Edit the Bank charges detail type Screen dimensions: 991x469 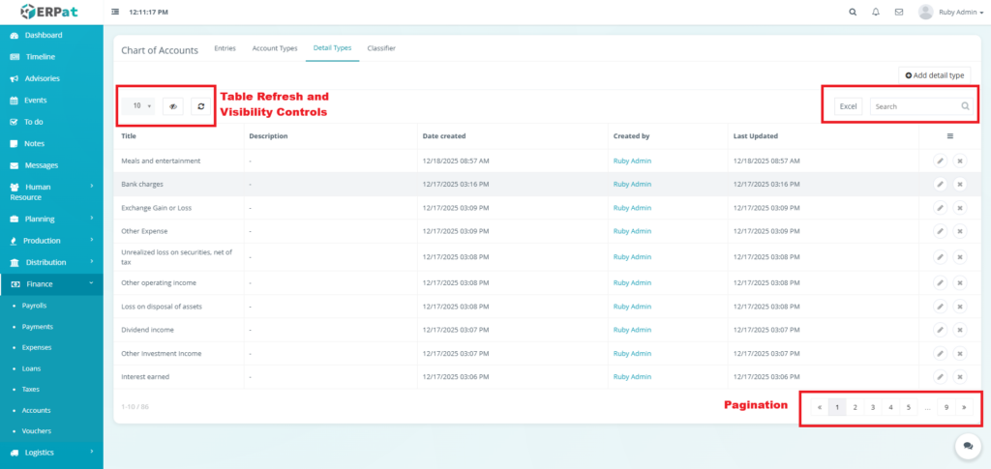pyautogui.click(x=940, y=184)
